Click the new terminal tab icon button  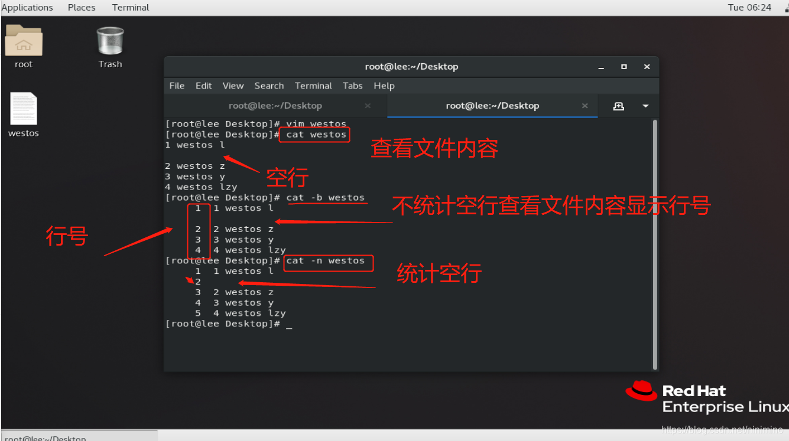[x=618, y=106]
